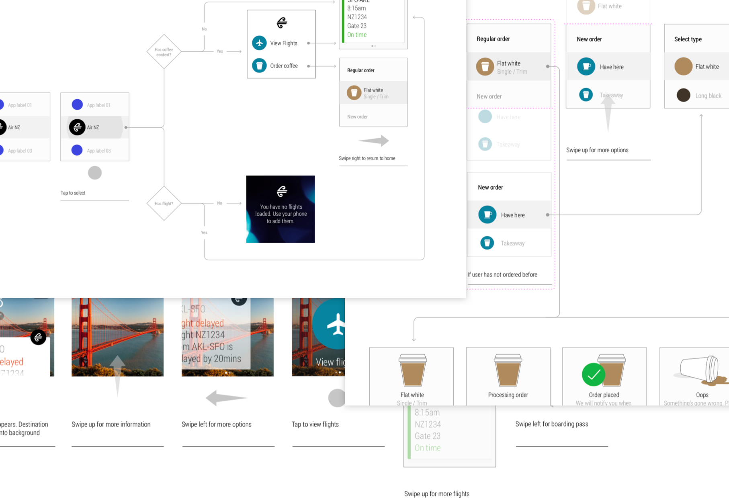Select New order in the small Regular order card
Viewport: 729px width, 499px height.
tap(357, 117)
